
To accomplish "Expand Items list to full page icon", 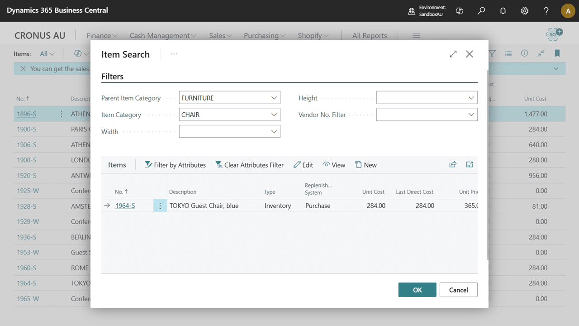I will 470,165.
